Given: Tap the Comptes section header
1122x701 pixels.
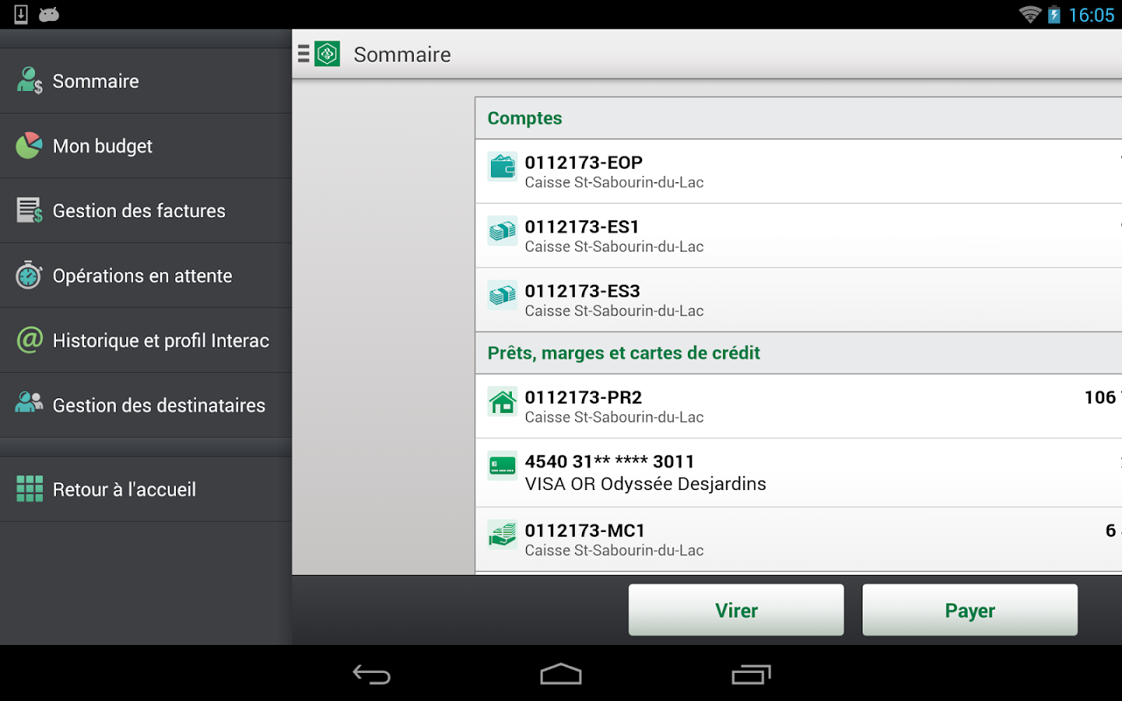Looking at the screenshot, I should coord(799,118).
